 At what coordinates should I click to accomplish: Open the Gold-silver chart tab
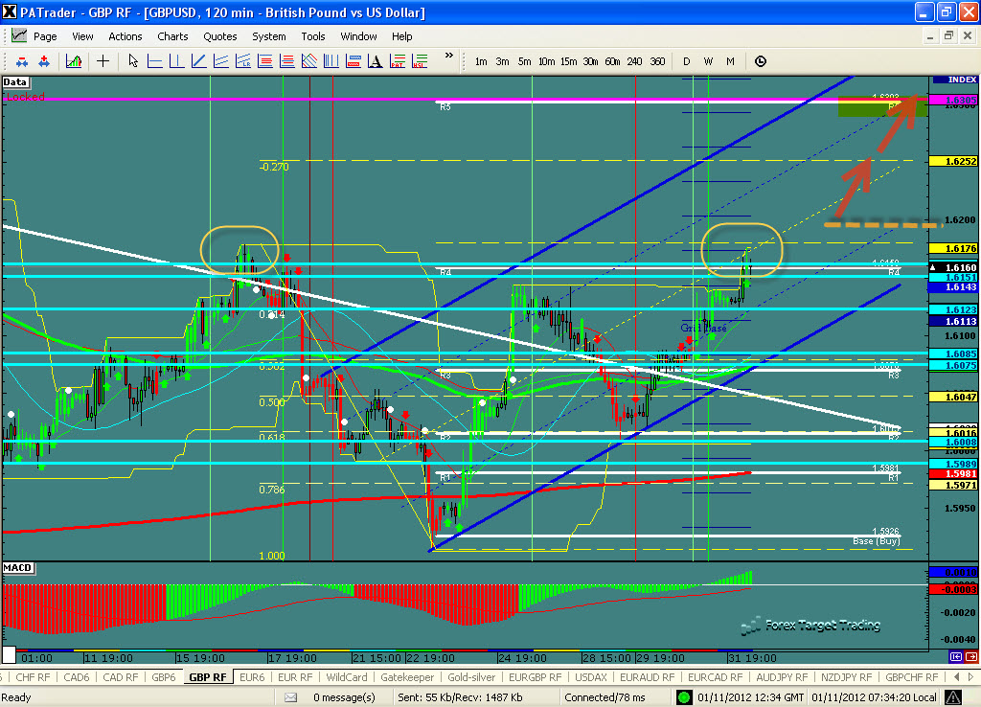tap(471, 676)
